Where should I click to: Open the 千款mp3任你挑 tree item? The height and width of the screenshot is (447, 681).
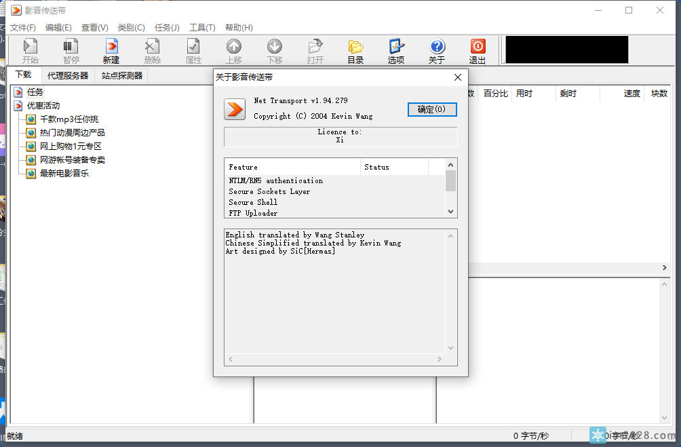pos(69,119)
